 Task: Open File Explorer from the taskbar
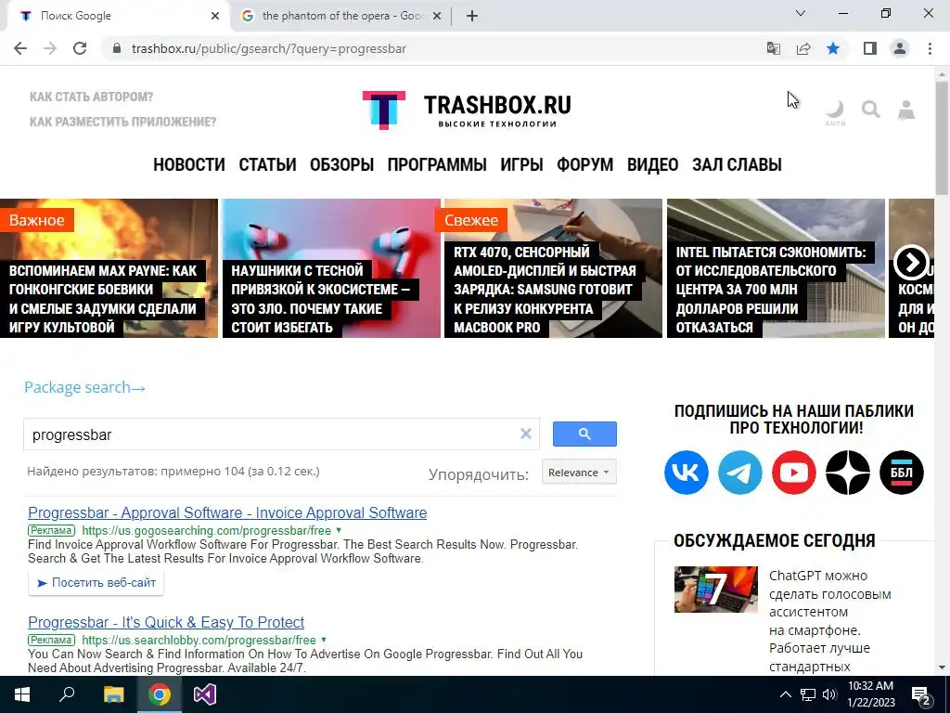coord(113,694)
